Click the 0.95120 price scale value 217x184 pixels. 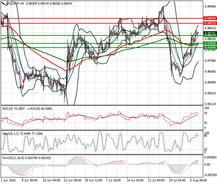pos(210,104)
